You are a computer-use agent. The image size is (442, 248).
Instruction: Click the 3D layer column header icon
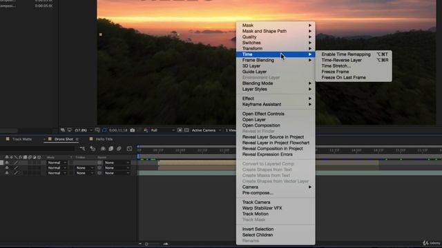pos(39,157)
